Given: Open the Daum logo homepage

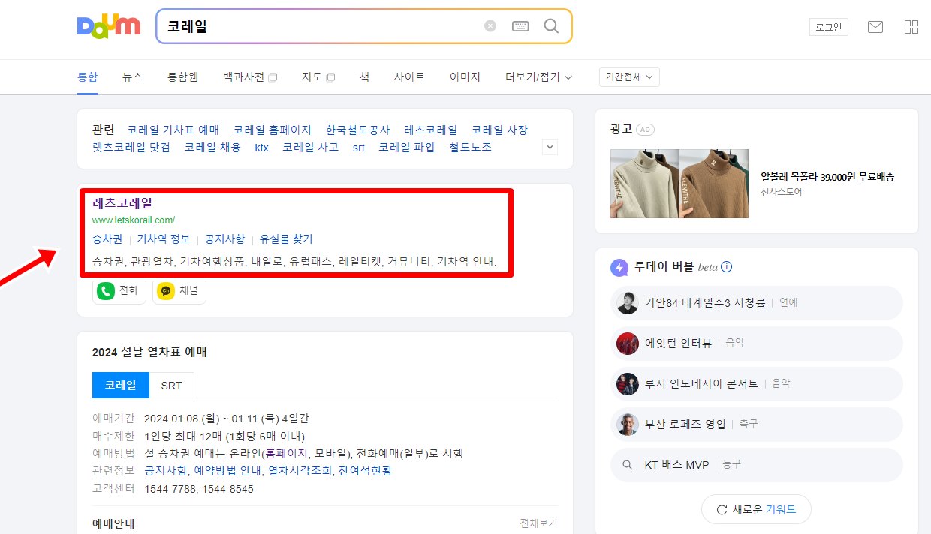Looking at the screenshot, I should point(109,26).
